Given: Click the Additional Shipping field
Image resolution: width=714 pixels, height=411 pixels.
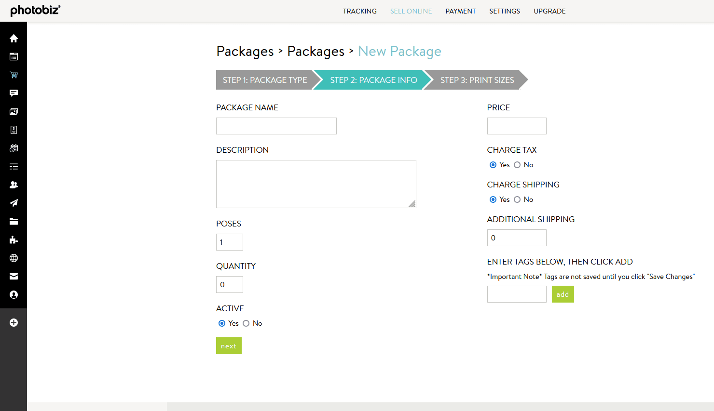Looking at the screenshot, I should pos(517,238).
